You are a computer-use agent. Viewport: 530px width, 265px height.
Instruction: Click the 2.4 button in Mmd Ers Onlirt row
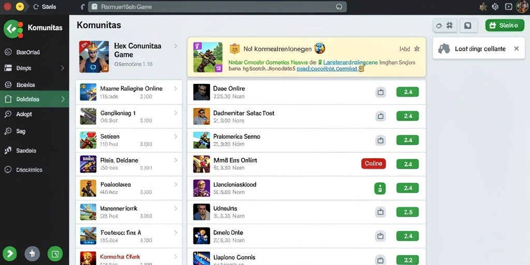pos(407,164)
